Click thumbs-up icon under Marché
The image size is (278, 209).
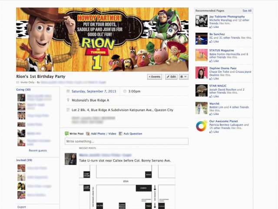pyautogui.click(x=211, y=114)
